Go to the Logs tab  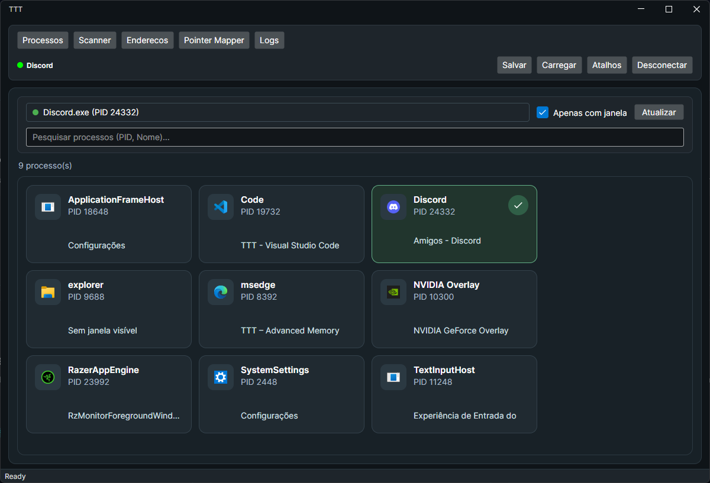pos(269,40)
